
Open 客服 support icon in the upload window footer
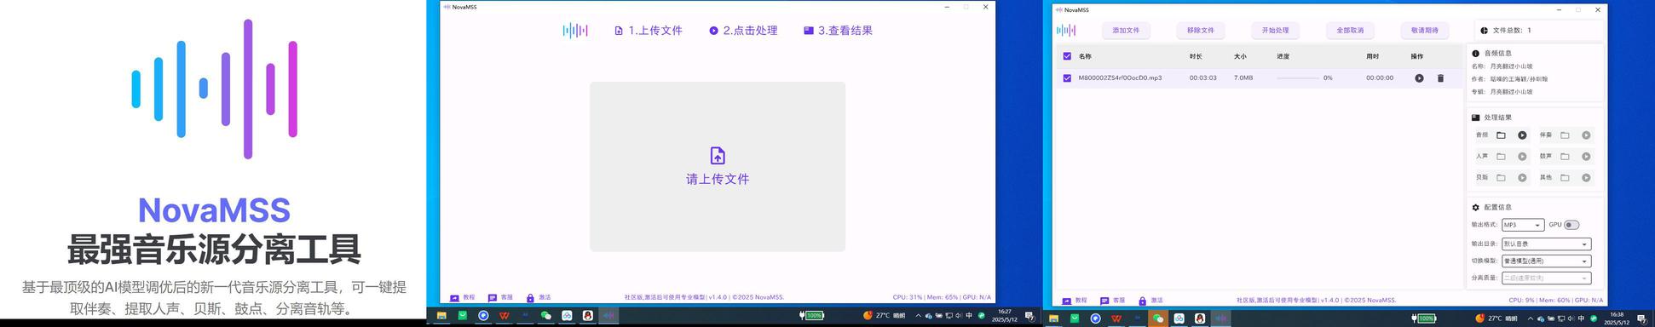pos(493,298)
